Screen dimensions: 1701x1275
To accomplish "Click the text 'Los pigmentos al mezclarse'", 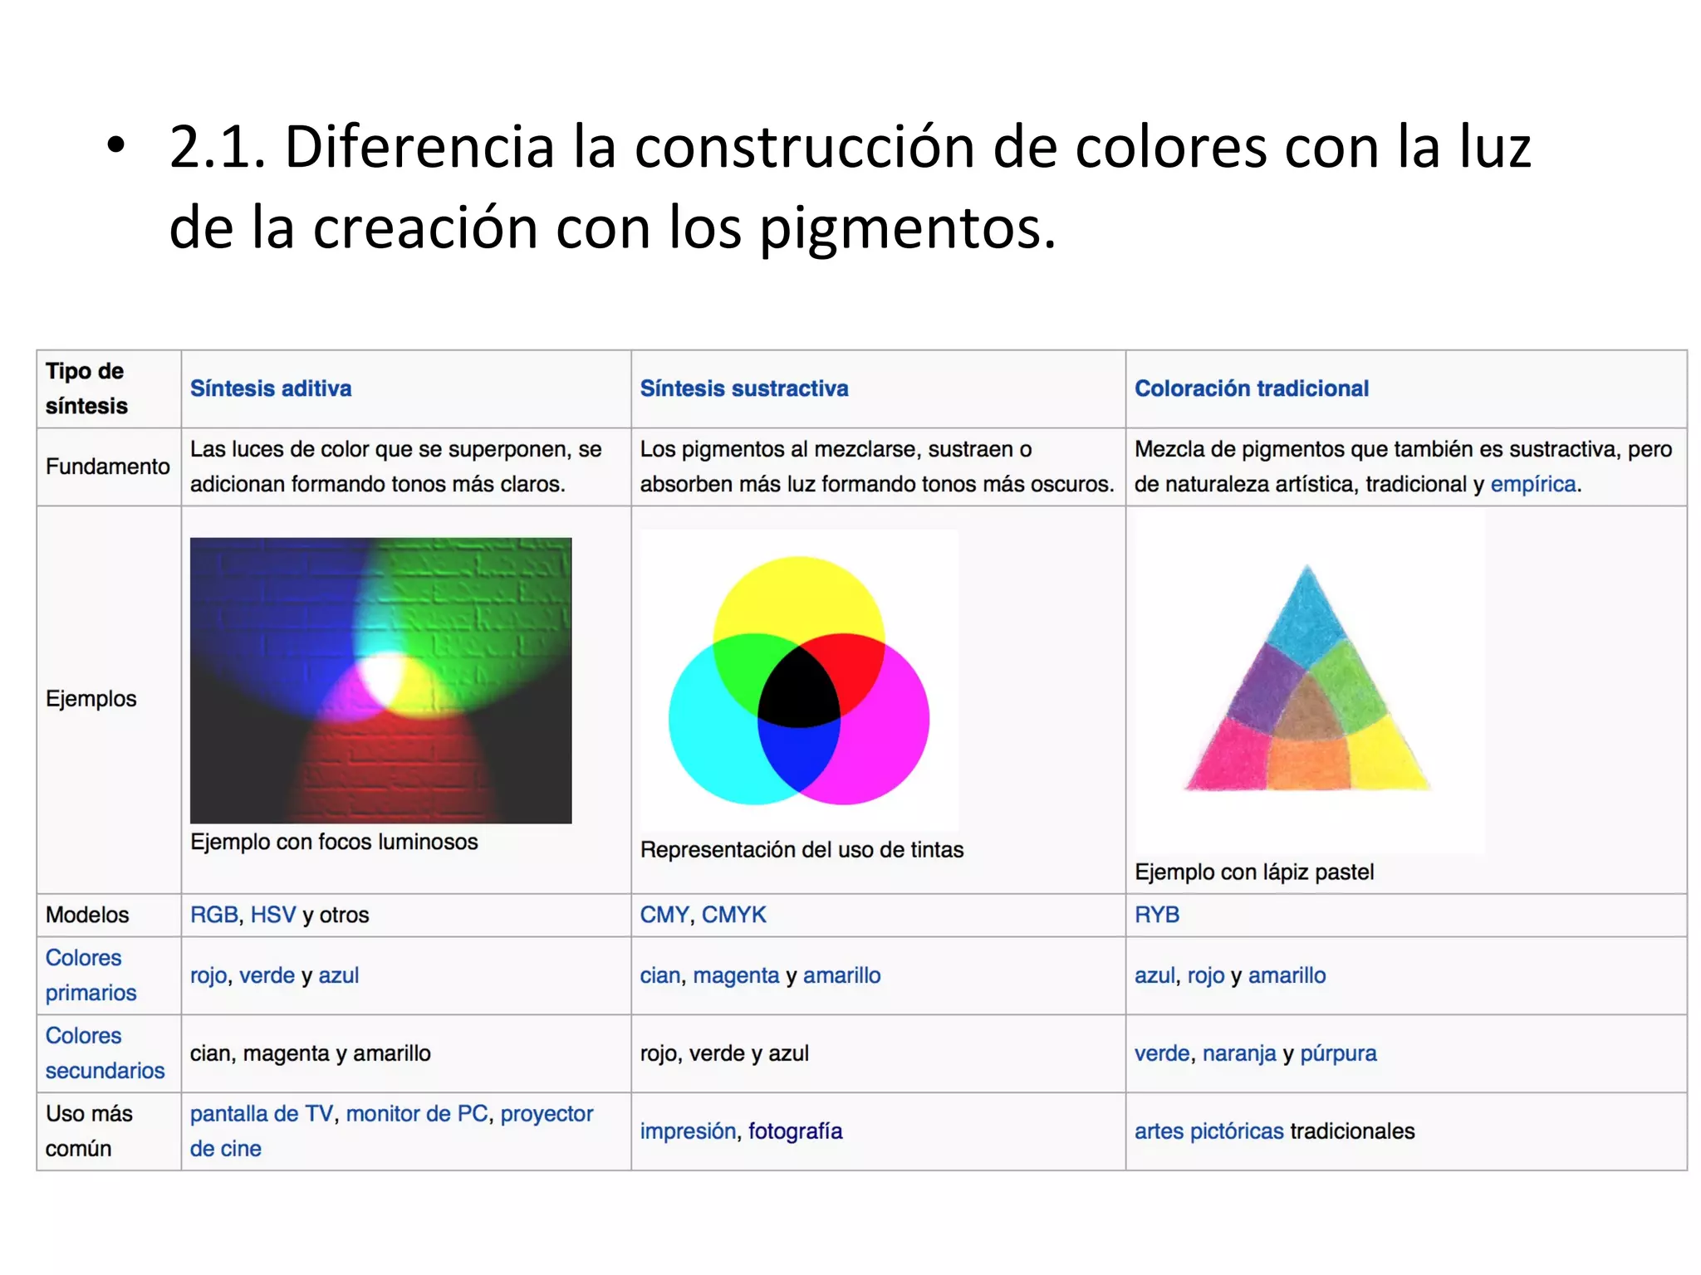I will pyautogui.click(x=777, y=449).
